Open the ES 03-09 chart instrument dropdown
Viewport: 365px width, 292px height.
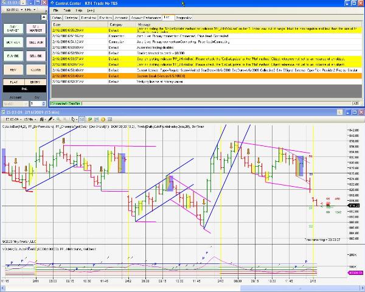click(14, 119)
